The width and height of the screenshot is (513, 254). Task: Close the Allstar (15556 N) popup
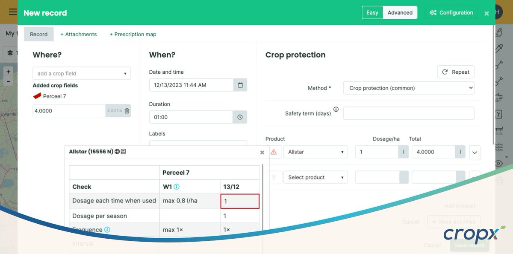[x=262, y=152]
